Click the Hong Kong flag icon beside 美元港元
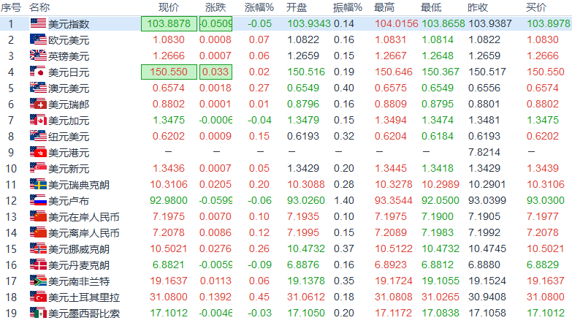The height and width of the screenshot is (323, 572). pyautogui.click(x=38, y=152)
